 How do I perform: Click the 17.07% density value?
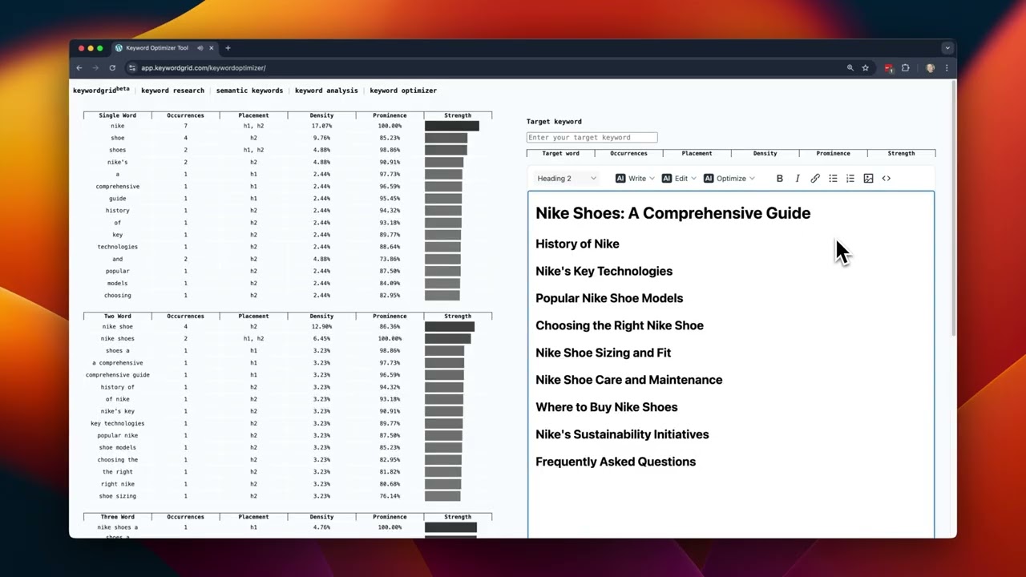[321, 126]
